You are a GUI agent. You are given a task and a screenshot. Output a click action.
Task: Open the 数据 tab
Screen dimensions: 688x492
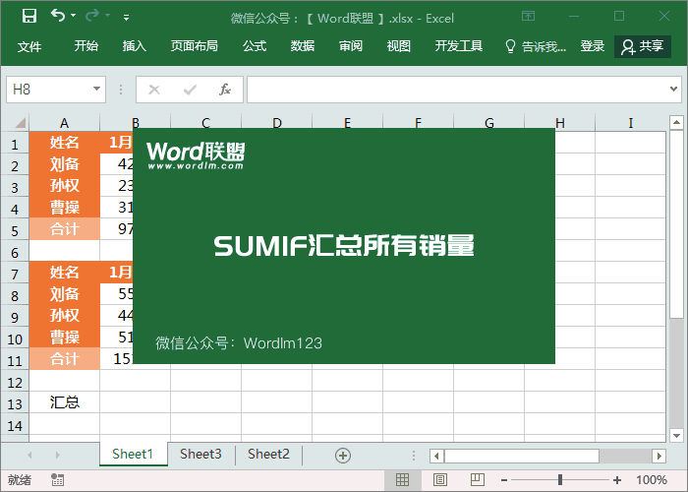[303, 45]
